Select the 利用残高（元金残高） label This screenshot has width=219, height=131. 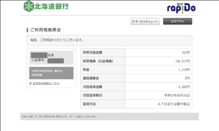point(98,61)
